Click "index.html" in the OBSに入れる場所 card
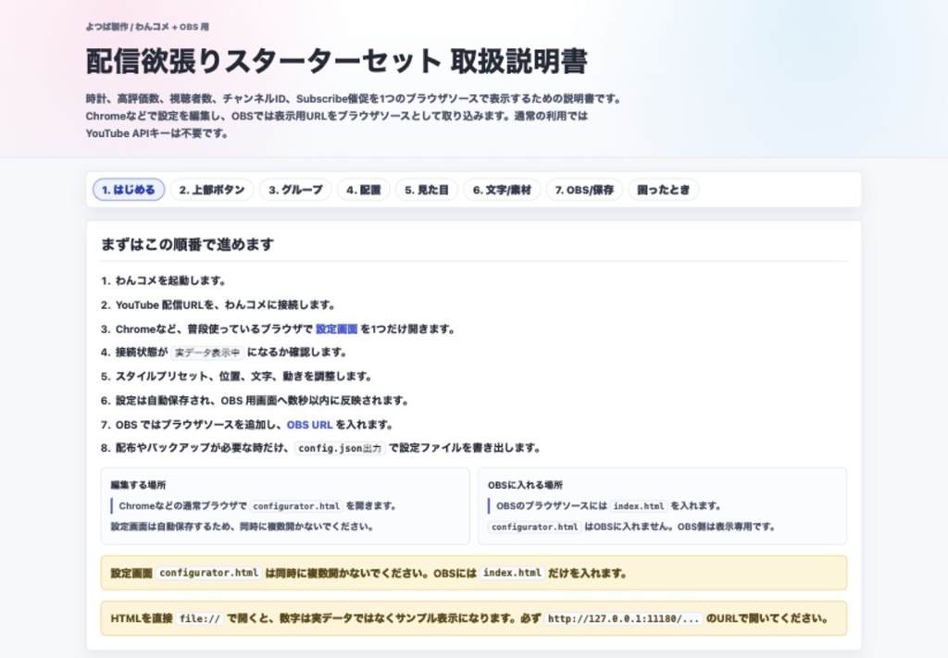948x658 pixels. [x=639, y=506]
